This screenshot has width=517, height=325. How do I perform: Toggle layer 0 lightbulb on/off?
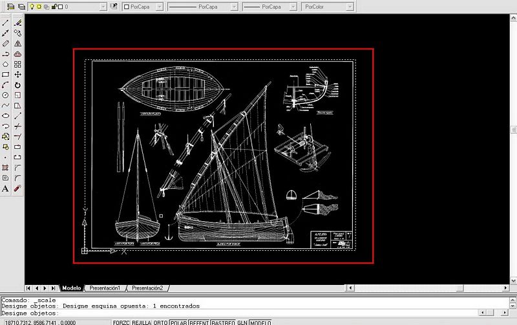pos(32,6)
